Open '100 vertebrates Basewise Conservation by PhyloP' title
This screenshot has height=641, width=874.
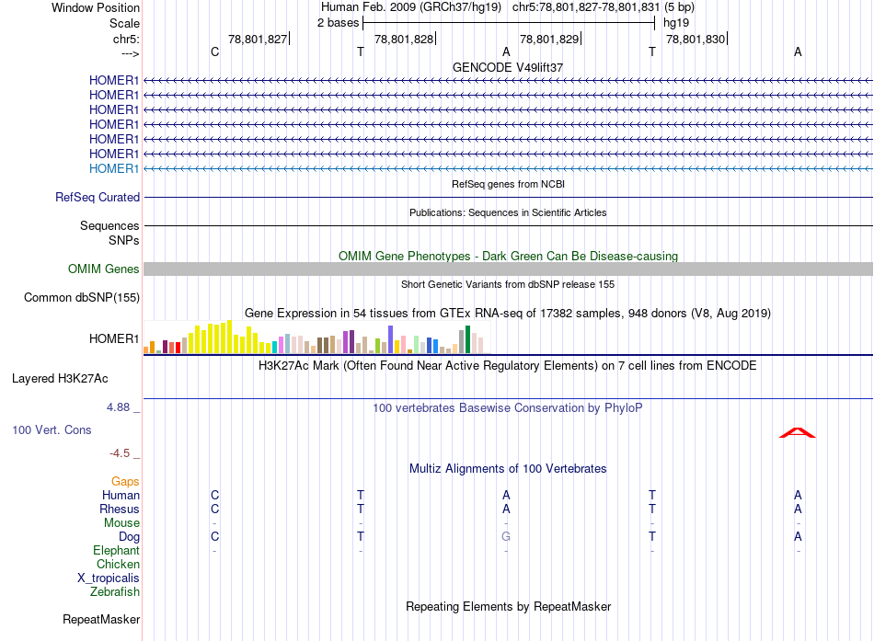(508, 408)
